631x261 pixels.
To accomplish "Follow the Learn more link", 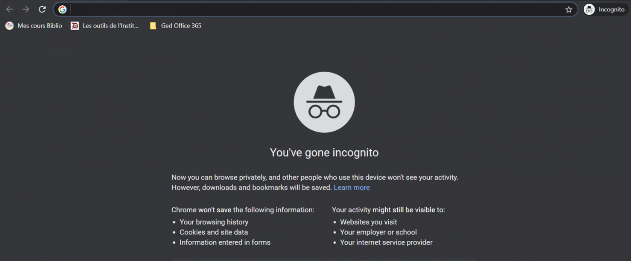I will click(x=351, y=188).
